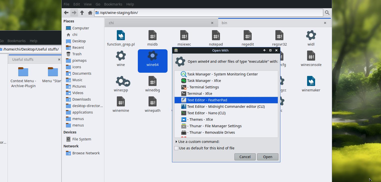Select the wineconsole script icon
This screenshot has width=381, height=182.
tap(311, 56)
